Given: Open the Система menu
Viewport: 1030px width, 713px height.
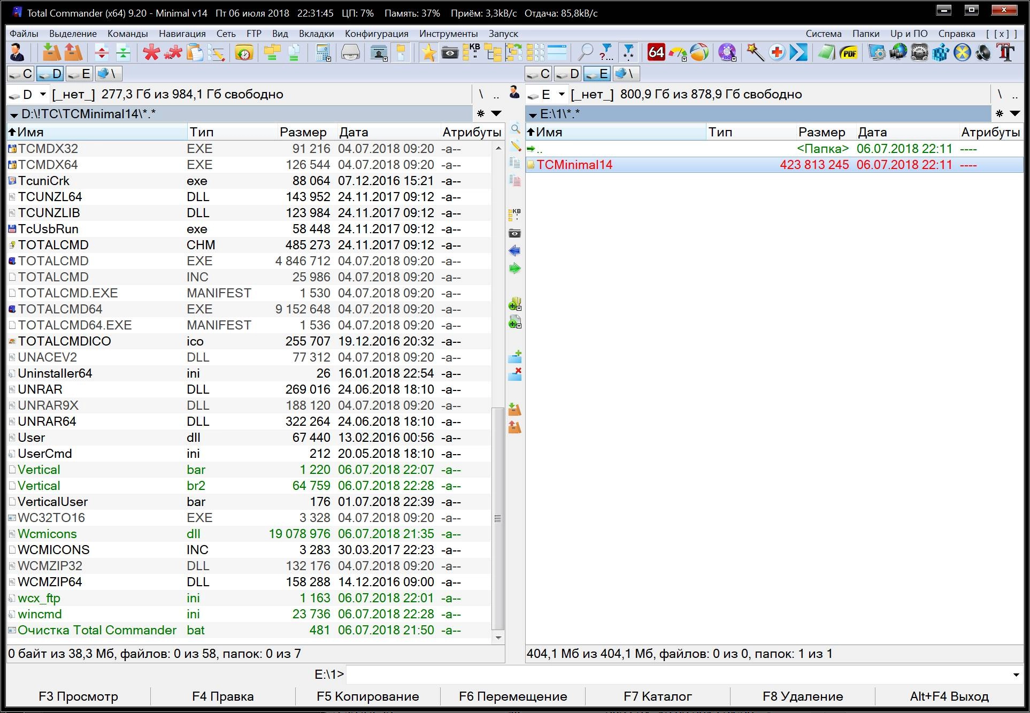Looking at the screenshot, I should (x=824, y=34).
